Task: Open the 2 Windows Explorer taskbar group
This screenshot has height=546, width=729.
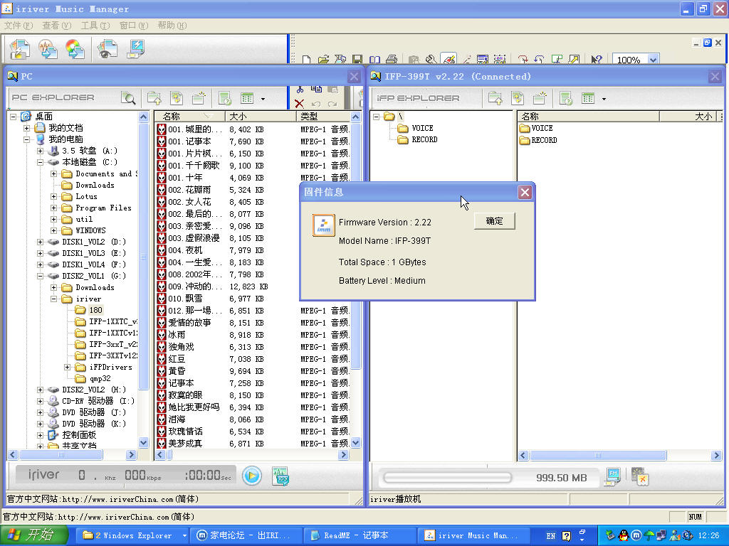Action: tap(133, 535)
